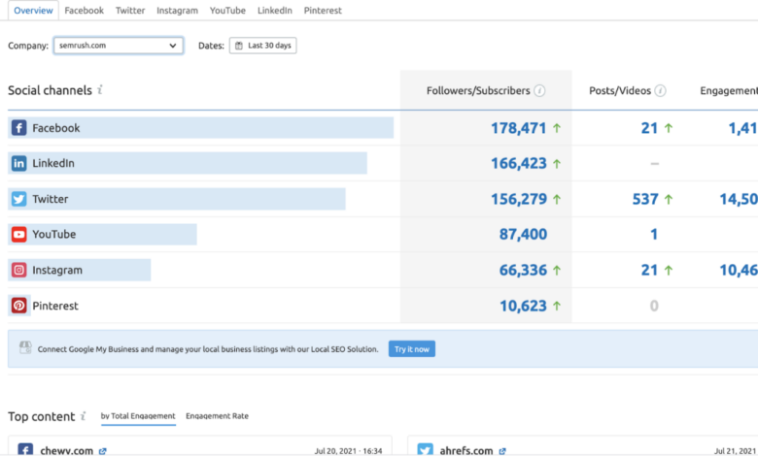The height and width of the screenshot is (456, 758).
Task: Open the Last 30 days date picker
Action: tap(262, 46)
